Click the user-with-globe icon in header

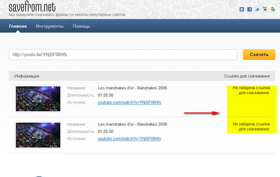[x=273, y=9]
